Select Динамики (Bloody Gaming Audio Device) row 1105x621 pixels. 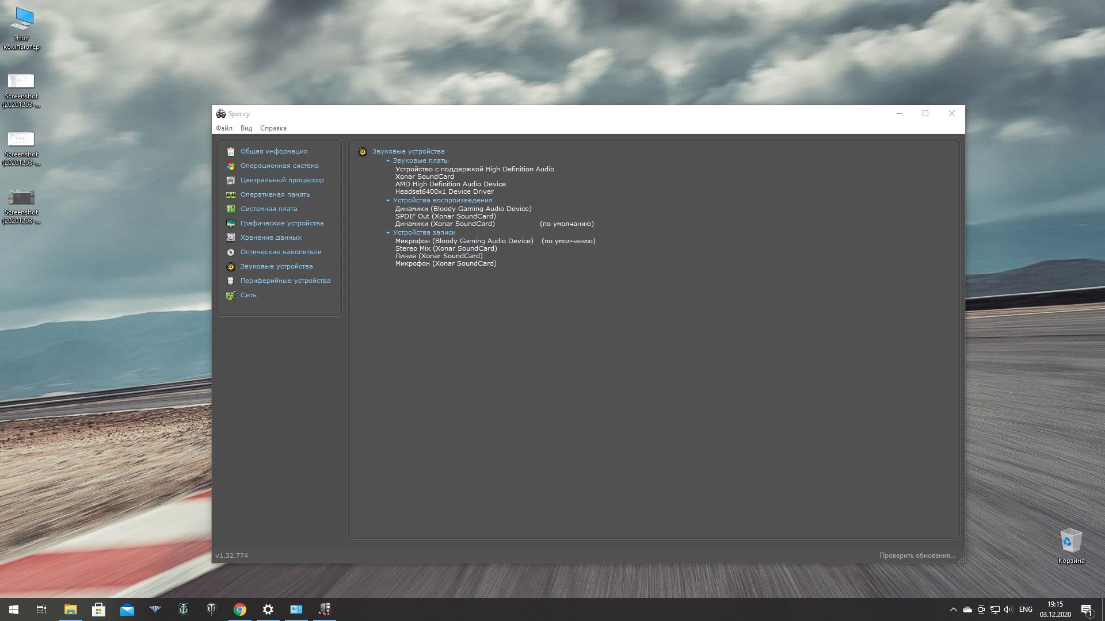pyautogui.click(x=463, y=209)
